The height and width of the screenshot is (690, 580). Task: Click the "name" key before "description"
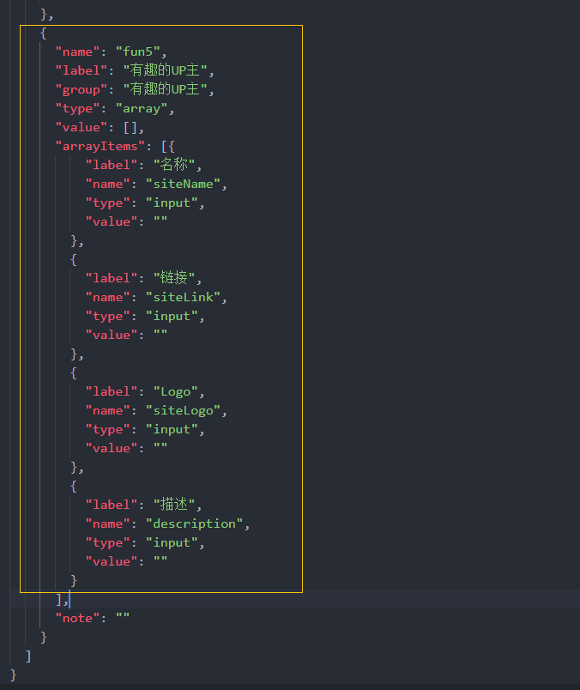pyautogui.click(x=108, y=524)
